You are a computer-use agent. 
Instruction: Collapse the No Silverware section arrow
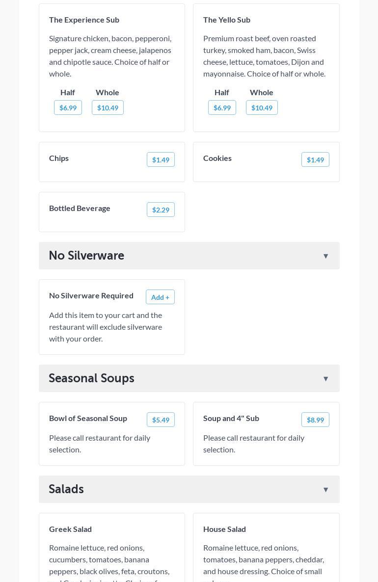tap(325, 256)
